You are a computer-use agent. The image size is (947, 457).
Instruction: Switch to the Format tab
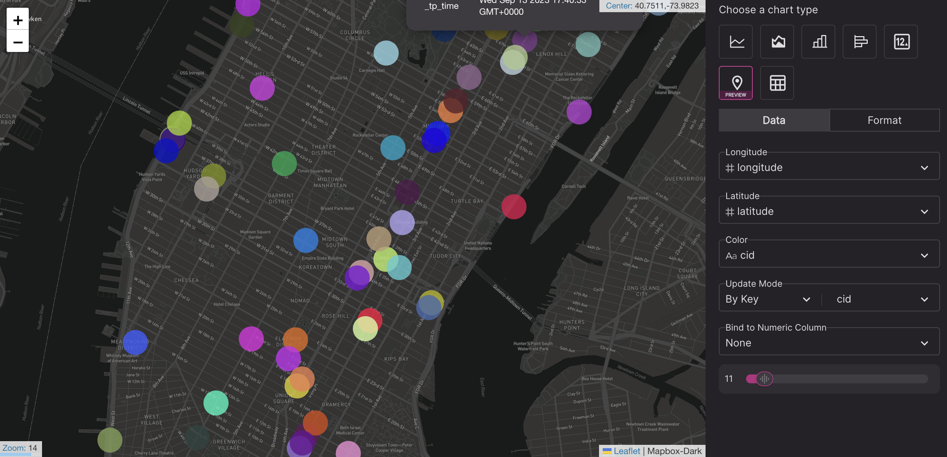pyautogui.click(x=884, y=120)
